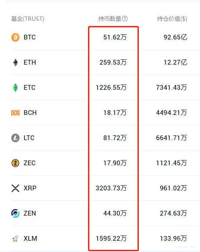Click the XRP cross icon
This screenshot has height=252, width=200.
[16, 188]
